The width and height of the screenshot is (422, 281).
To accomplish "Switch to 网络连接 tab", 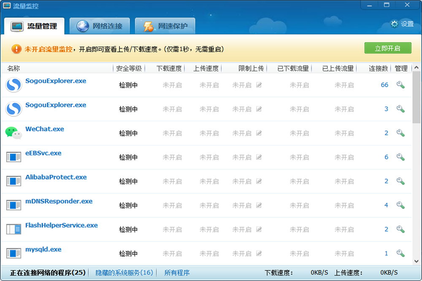I will [x=100, y=26].
